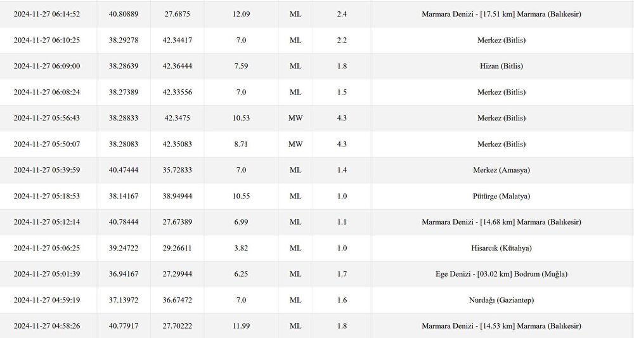Select Marmara Denizi 14.68 km location cell
Screen dimensions: 634x338
[x=501, y=222]
